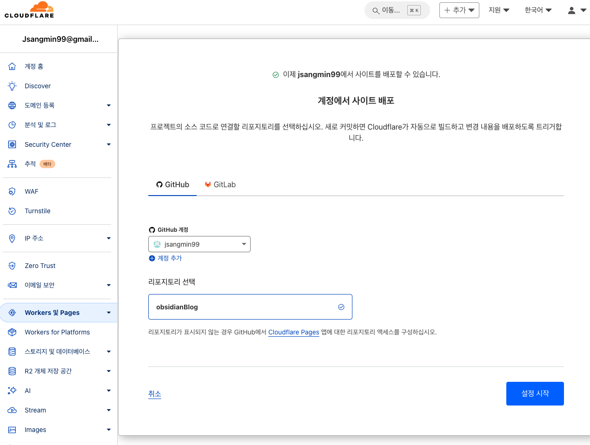Click the 스토리지 및 데이터베이스 icon
Screen dimensions: 590x445
point(12,352)
